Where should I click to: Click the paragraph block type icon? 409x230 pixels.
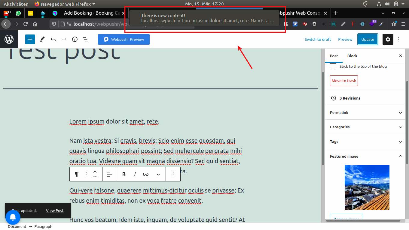(77, 174)
